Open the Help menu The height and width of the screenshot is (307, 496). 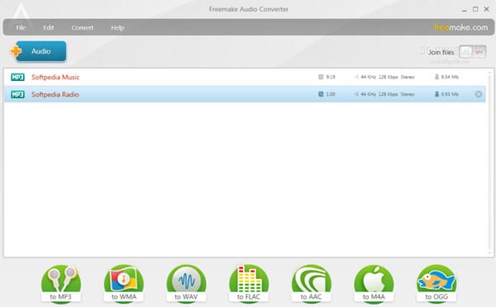117,27
